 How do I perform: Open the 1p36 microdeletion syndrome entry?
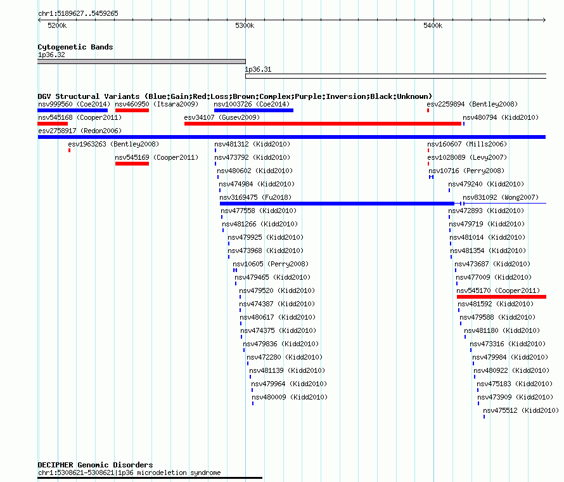coord(129,472)
